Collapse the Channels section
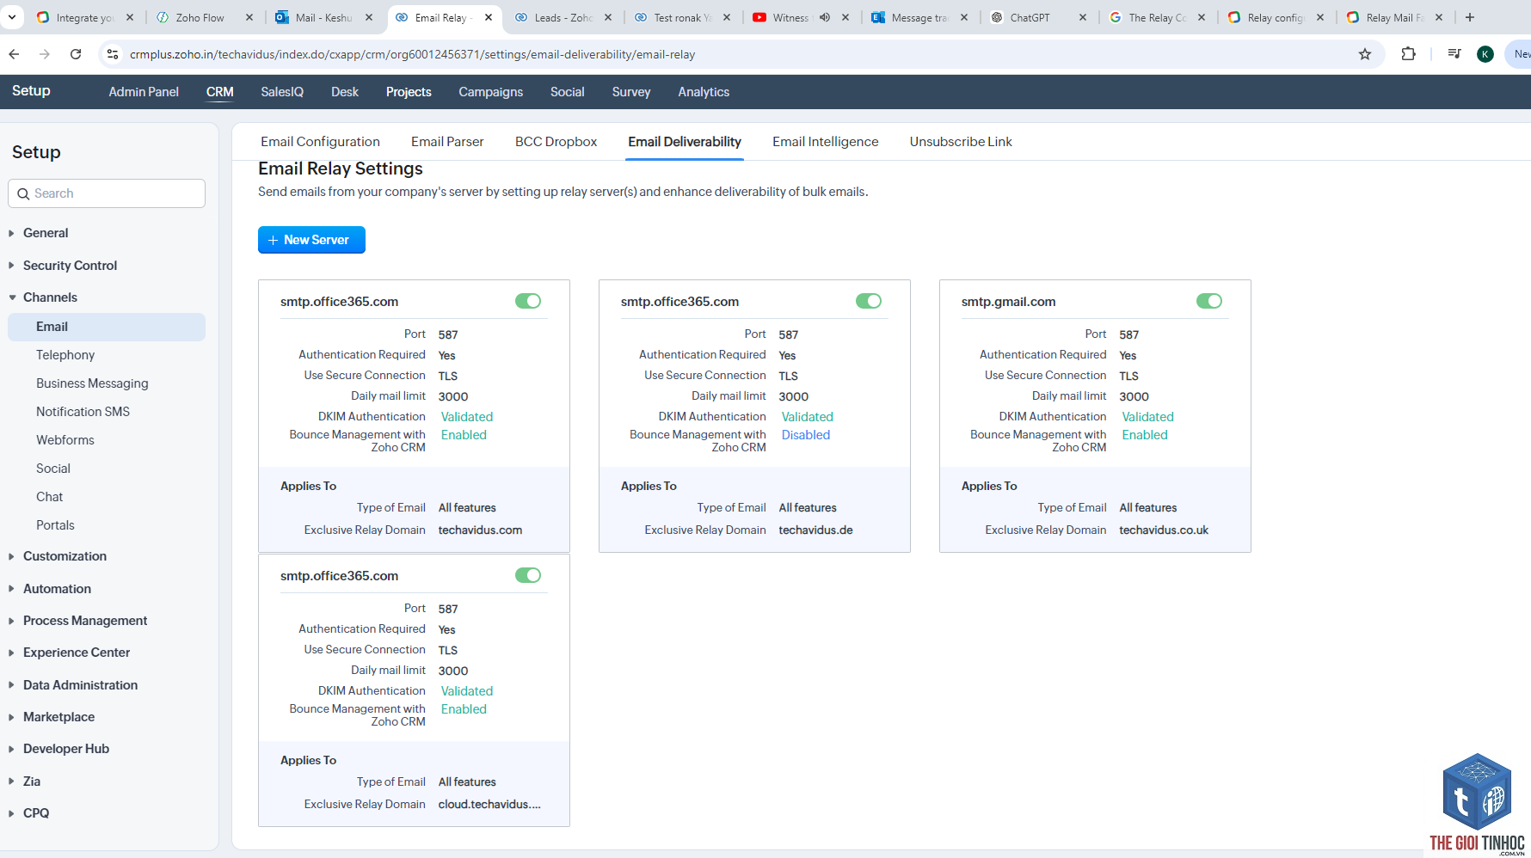This screenshot has width=1531, height=858. pyautogui.click(x=50, y=297)
